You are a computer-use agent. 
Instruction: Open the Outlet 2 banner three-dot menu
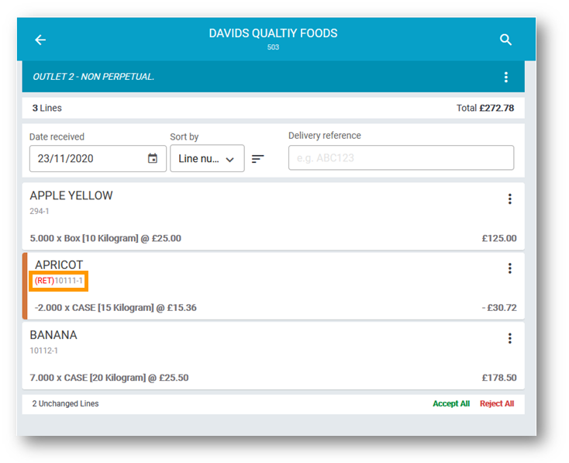(x=506, y=77)
